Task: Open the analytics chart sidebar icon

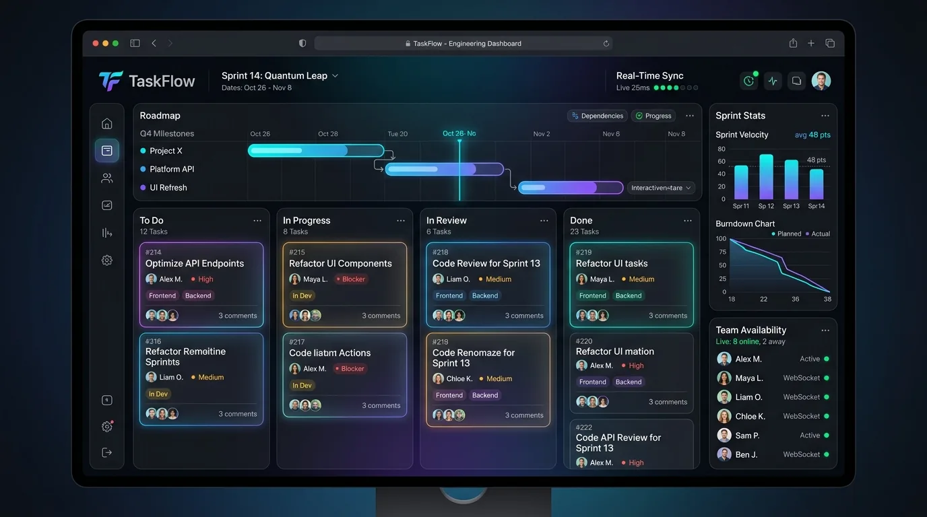Action: pos(106,205)
